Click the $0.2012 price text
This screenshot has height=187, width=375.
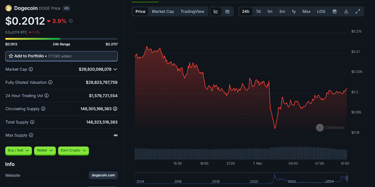(x=25, y=21)
